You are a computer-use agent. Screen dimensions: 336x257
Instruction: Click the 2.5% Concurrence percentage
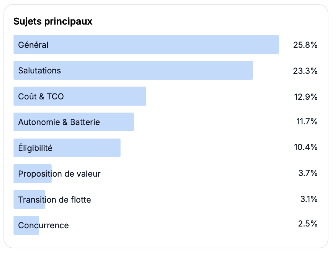[308, 224]
